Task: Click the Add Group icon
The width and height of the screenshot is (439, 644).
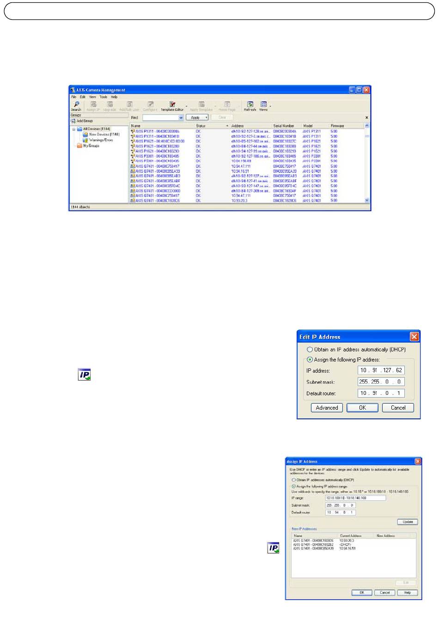Action: tap(73, 121)
